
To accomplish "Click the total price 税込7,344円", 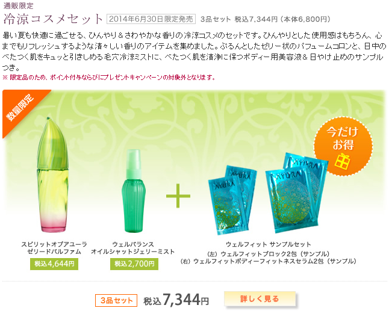I will tap(176, 300).
